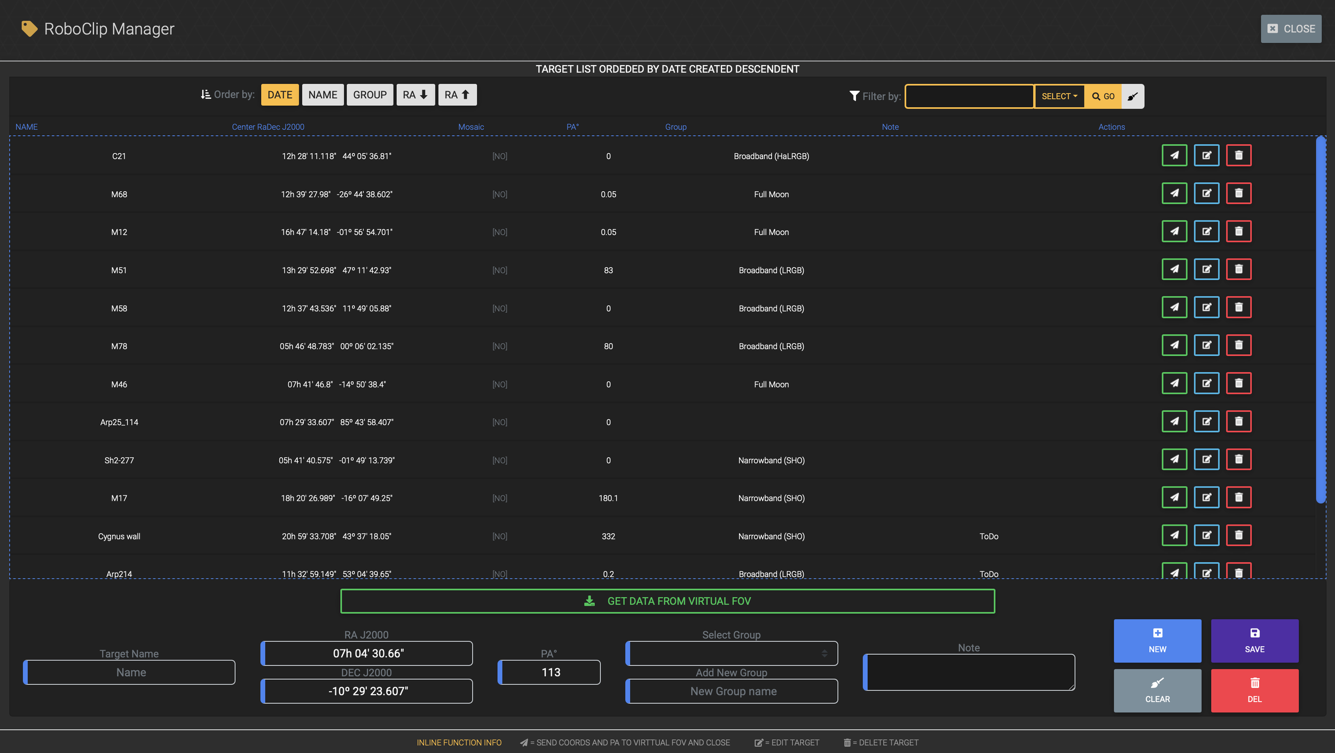This screenshot has height=753, width=1335.
Task: Delete the C21 target
Action: point(1238,155)
